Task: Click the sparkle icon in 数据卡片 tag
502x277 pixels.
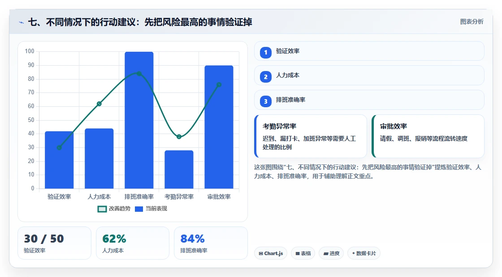Action: 354,253
